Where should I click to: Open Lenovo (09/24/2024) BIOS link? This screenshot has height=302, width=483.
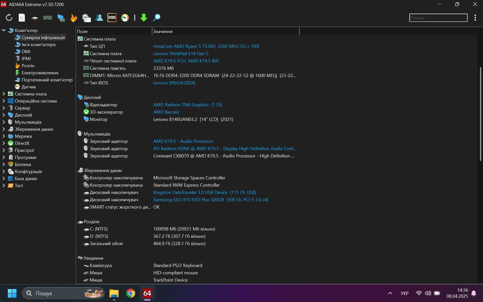pyautogui.click(x=174, y=83)
